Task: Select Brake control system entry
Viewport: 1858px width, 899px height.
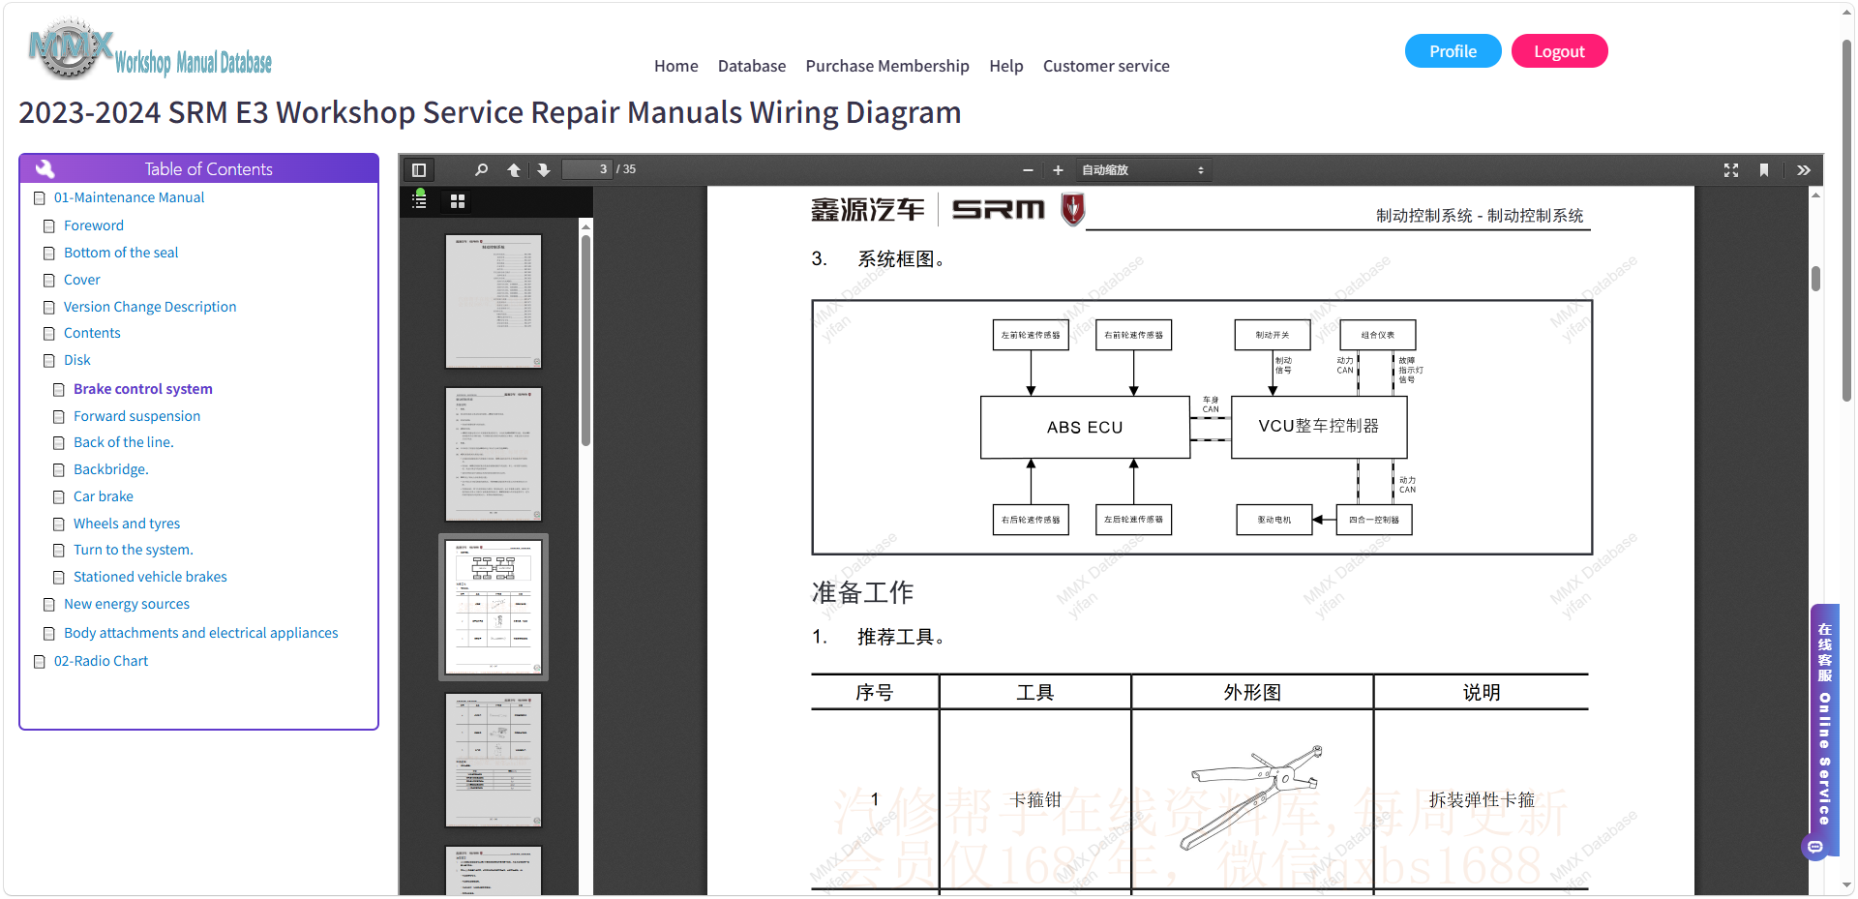Action: 143,389
